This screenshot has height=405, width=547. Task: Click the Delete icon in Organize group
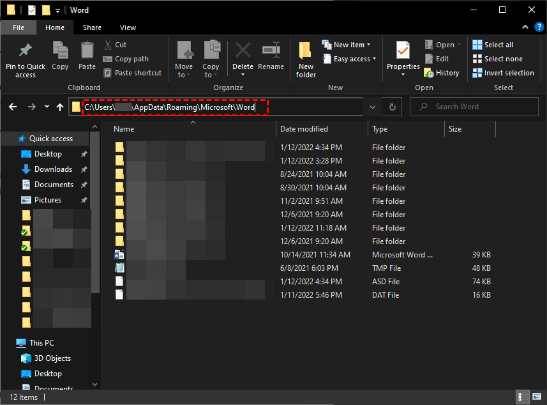click(x=243, y=51)
